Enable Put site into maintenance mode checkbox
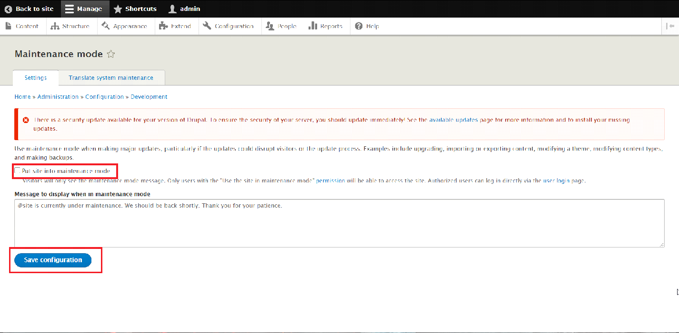 tap(18, 171)
